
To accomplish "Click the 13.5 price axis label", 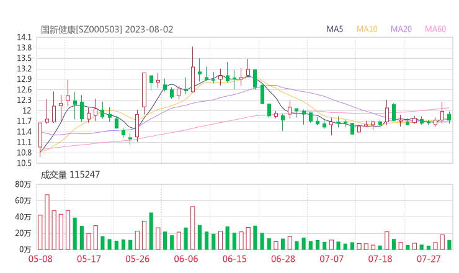I will 24,58.
